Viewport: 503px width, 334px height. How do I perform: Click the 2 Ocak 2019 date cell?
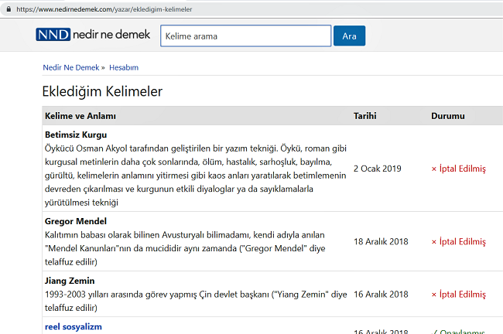click(378, 169)
